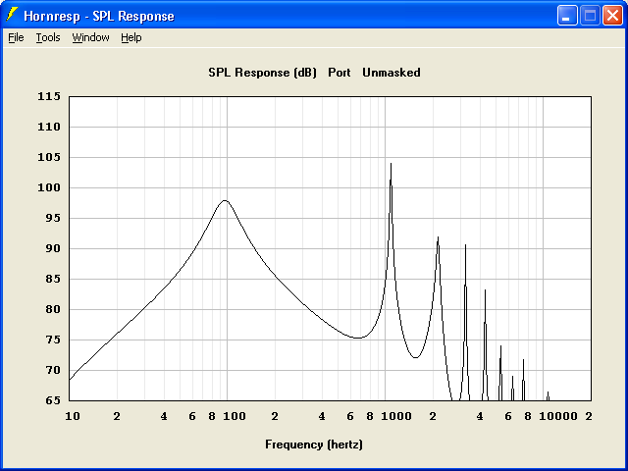
Task: Minimize the Hornresp SPL Response window
Action: pos(567,16)
